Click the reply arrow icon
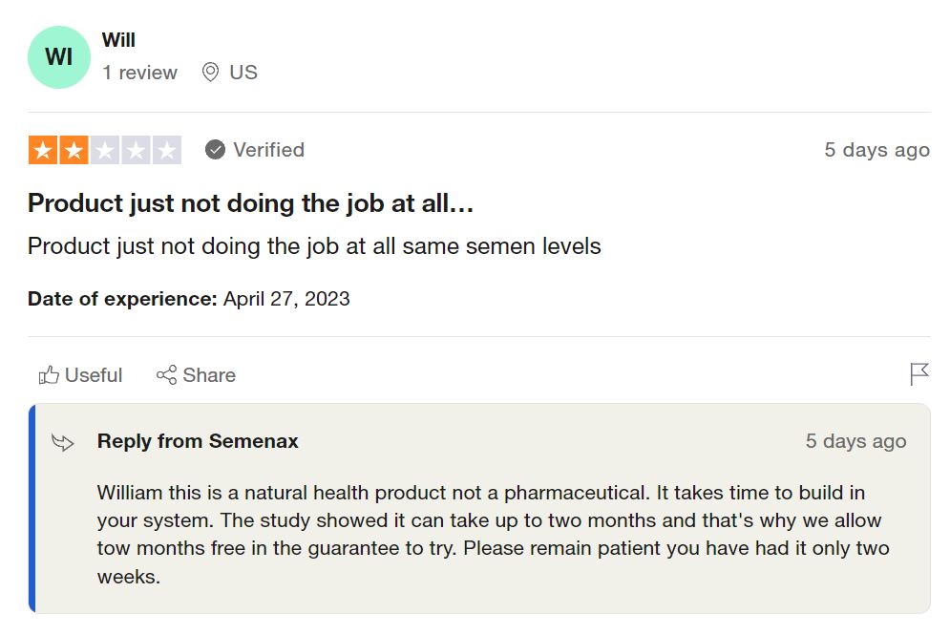This screenshot has width=950, height=635. coord(63,442)
